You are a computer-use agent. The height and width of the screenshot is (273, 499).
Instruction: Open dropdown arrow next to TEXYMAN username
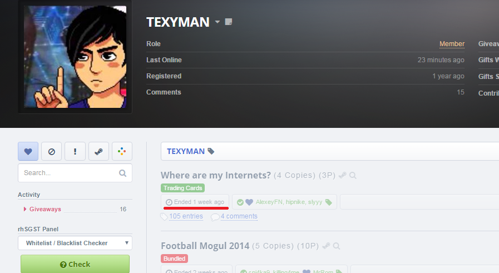coord(218,22)
